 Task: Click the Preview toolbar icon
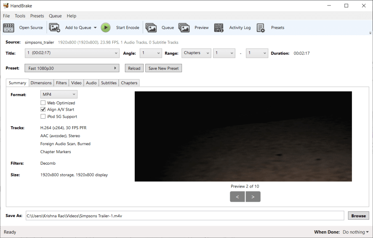[x=184, y=28]
